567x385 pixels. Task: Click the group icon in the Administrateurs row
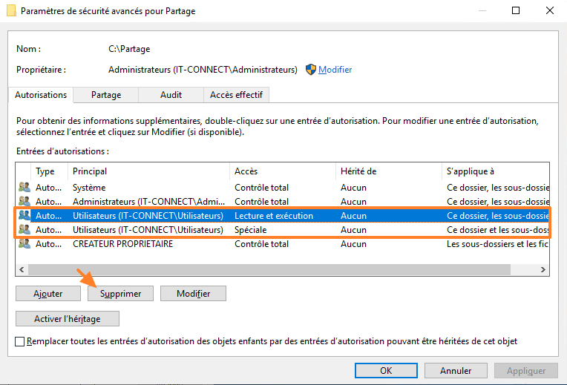coord(24,201)
